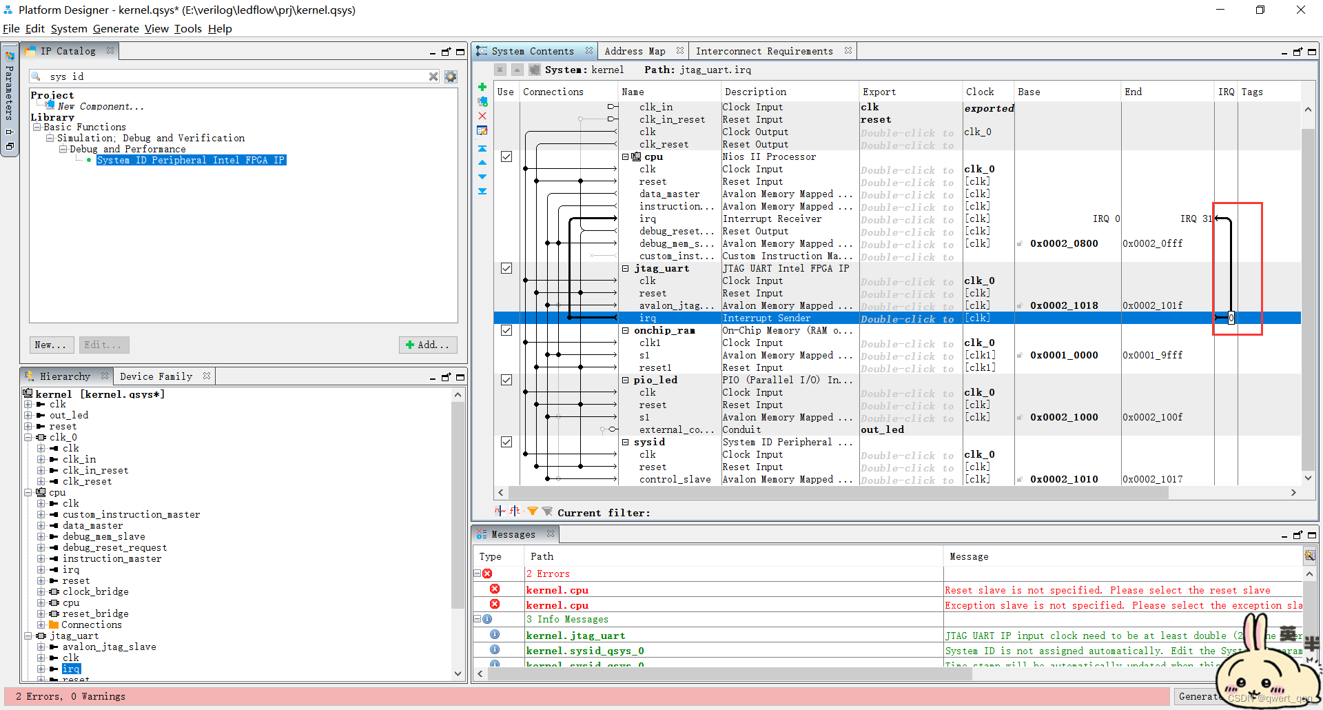The image size is (1323, 710).
Task: Click the move to bottom arrow icon
Action: tap(482, 191)
